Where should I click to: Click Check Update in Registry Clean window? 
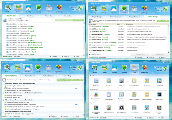17,57
